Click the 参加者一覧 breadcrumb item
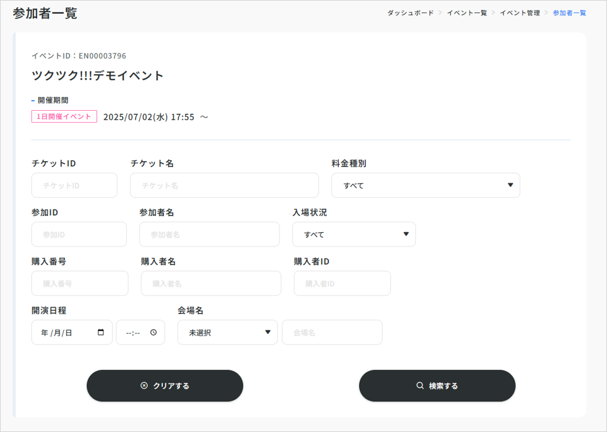Image resolution: width=607 pixels, height=432 pixels. (x=569, y=13)
